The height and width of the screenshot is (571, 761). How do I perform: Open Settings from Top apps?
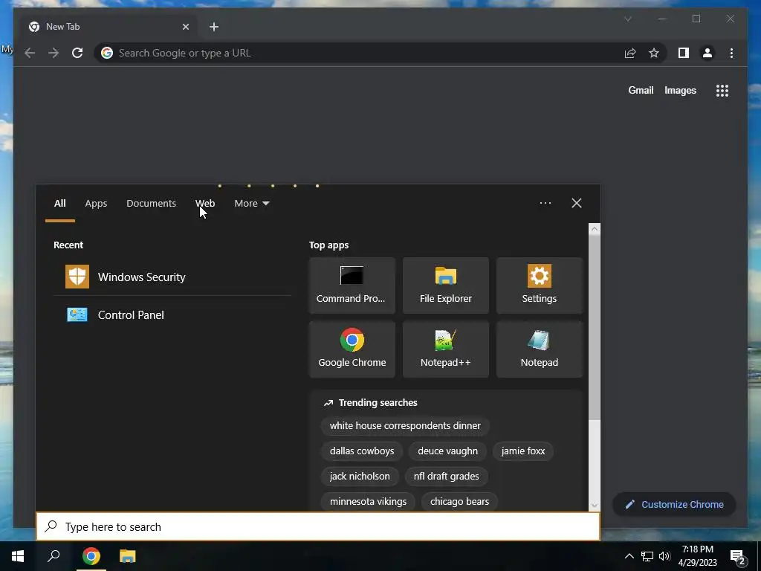click(x=540, y=285)
